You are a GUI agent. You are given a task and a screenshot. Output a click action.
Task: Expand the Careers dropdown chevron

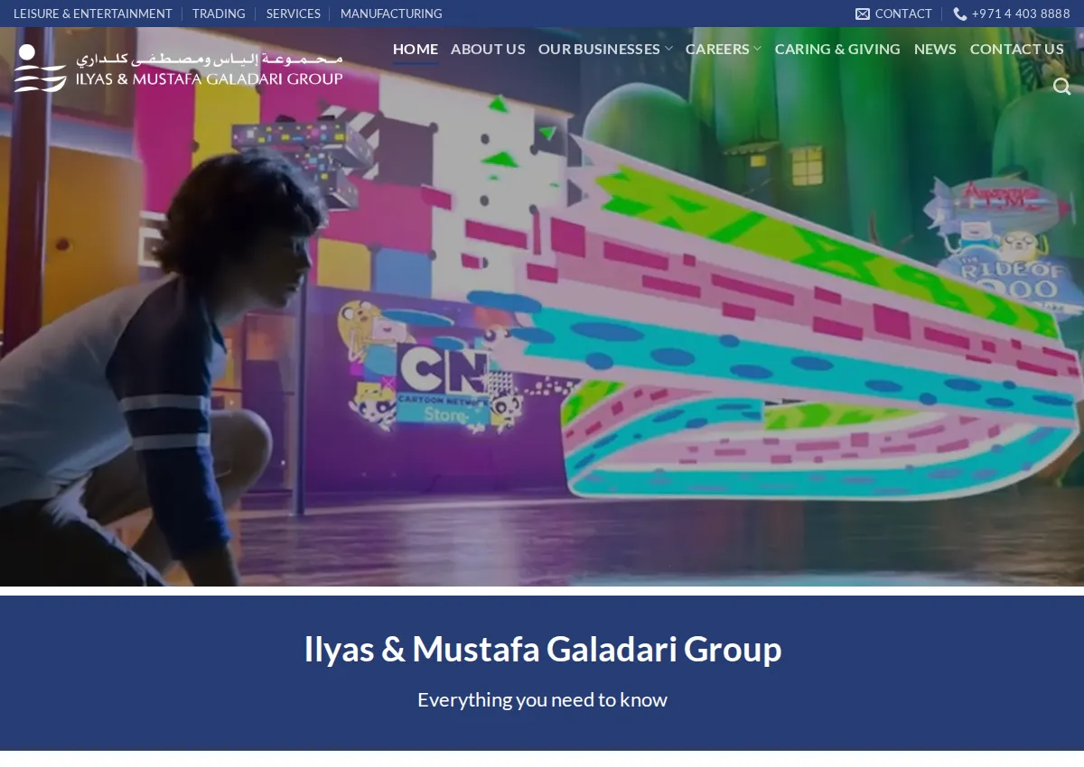pyautogui.click(x=757, y=50)
